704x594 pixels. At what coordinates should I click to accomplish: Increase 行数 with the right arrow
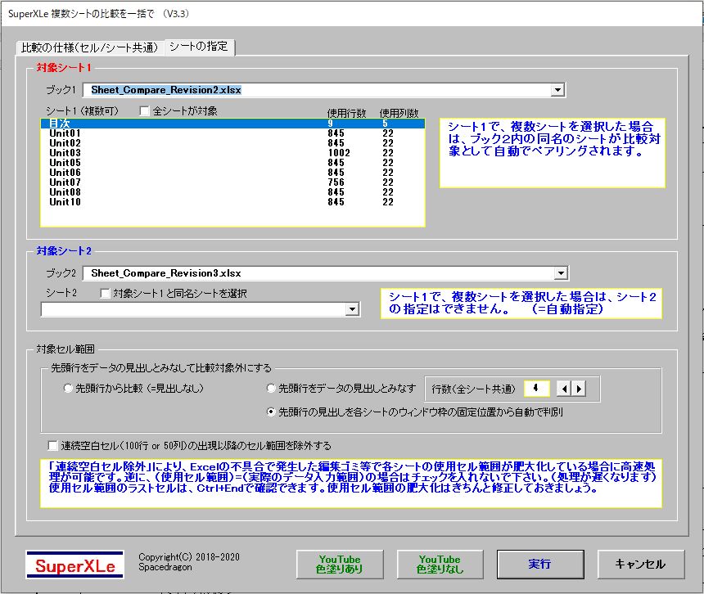tap(578, 389)
